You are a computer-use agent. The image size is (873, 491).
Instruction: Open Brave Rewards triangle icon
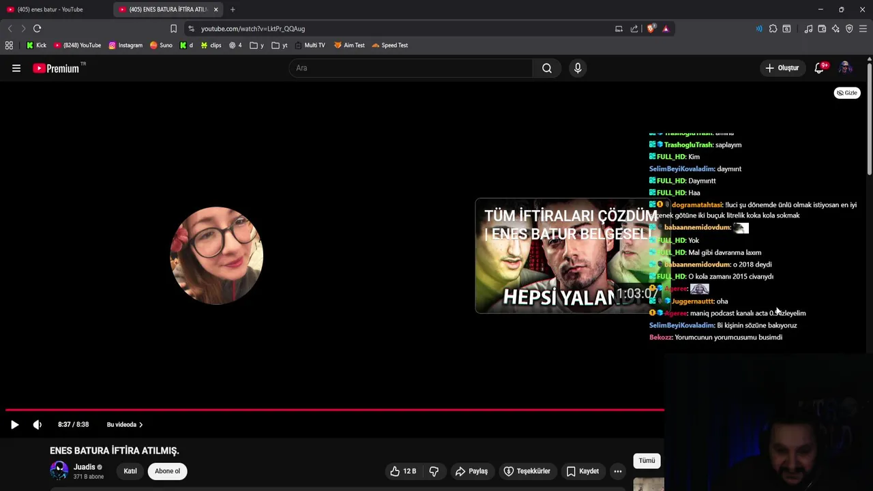tap(666, 29)
